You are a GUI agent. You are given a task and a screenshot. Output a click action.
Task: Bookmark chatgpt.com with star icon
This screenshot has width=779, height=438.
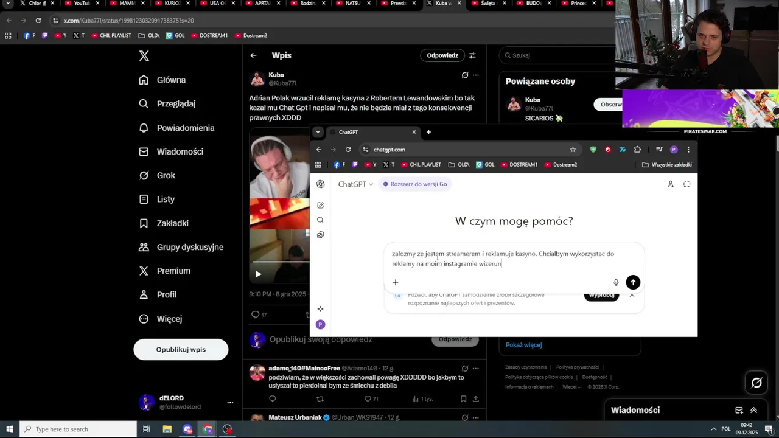click(x=573, y=150)
